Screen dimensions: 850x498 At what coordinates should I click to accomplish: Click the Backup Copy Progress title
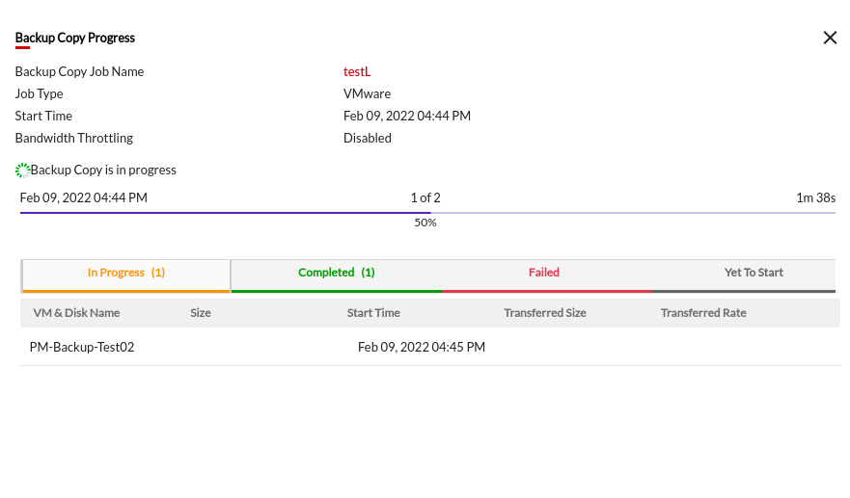click(75, 38)
